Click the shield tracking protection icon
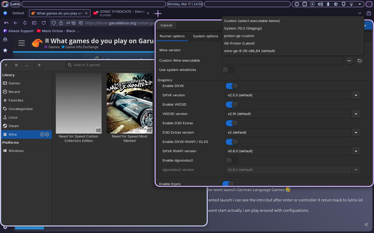This screenshot has height=233, width=374. 54,23
